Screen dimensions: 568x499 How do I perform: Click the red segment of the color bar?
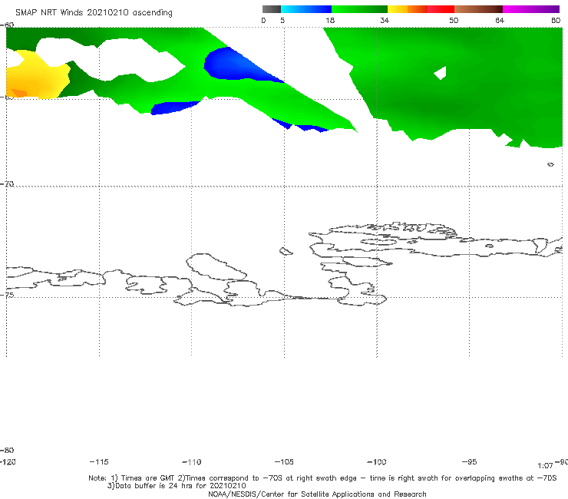(441, 9)
